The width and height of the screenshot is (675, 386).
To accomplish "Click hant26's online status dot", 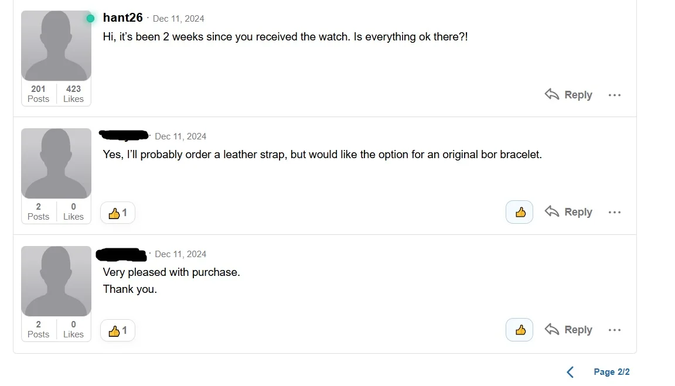I will pyautogui.click(x=90, y=19).
